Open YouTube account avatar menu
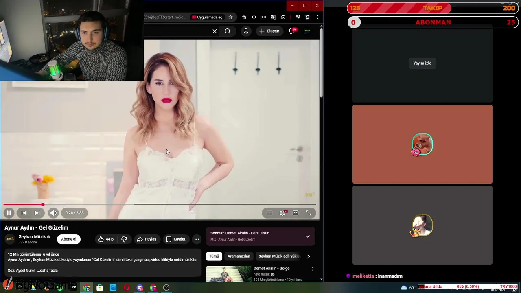 307,31
